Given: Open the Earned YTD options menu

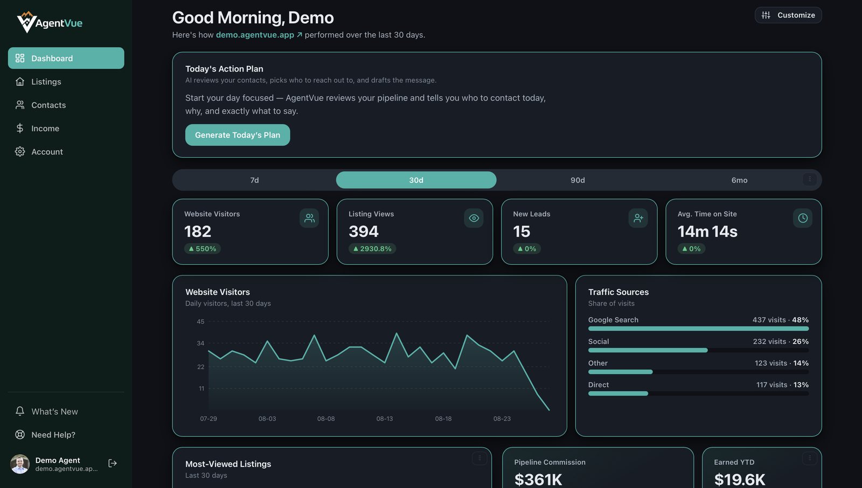Looking at the screenshot, I should [810, 458].
